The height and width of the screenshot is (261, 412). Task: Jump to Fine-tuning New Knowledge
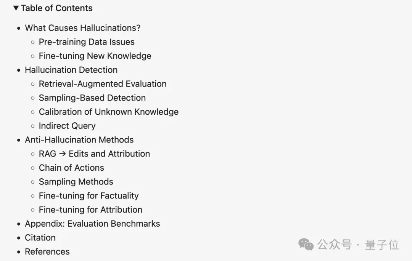tap(95, 56)
